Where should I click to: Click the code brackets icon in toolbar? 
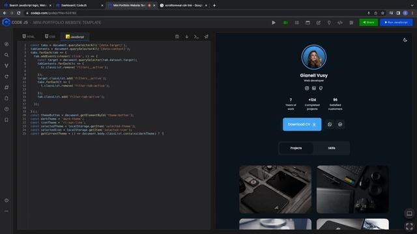tap(340, 23)
